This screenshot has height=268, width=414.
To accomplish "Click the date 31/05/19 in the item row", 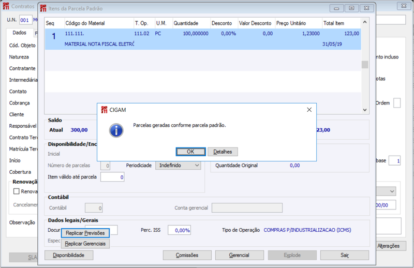I will pyautogui.click(x=332, y=44).
